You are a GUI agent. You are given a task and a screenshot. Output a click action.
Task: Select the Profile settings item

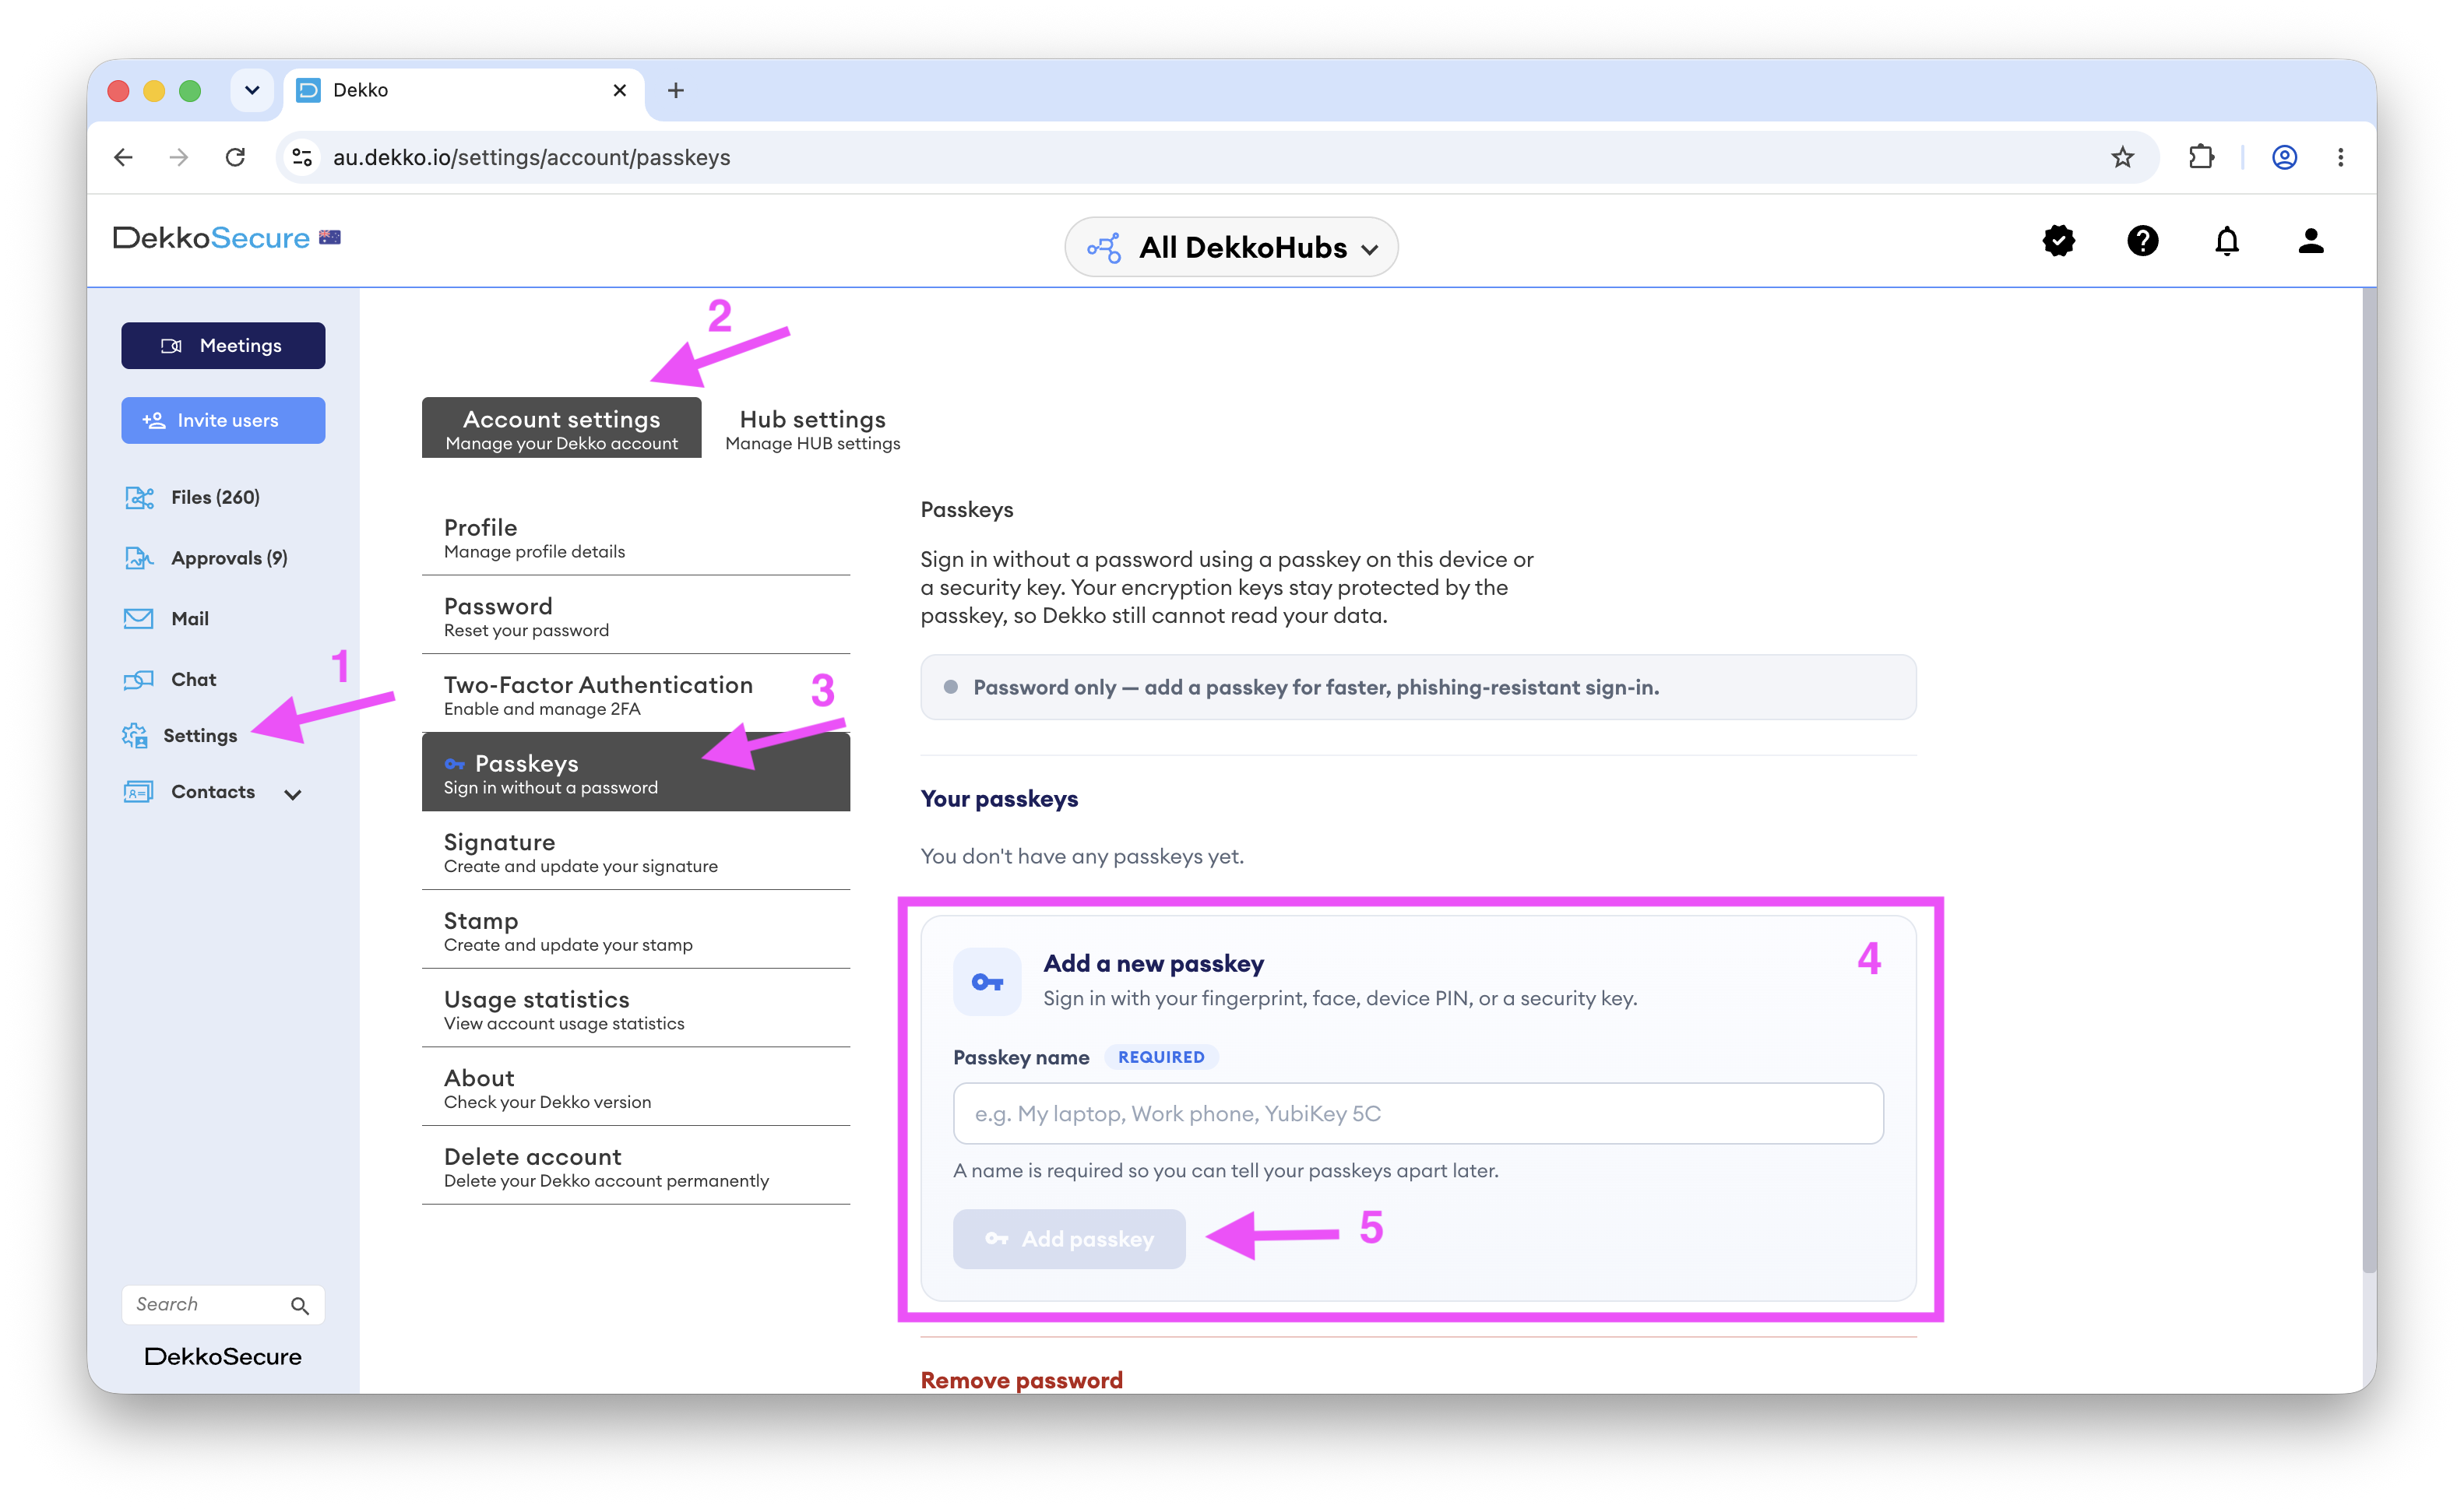click(x=636, y=537)
